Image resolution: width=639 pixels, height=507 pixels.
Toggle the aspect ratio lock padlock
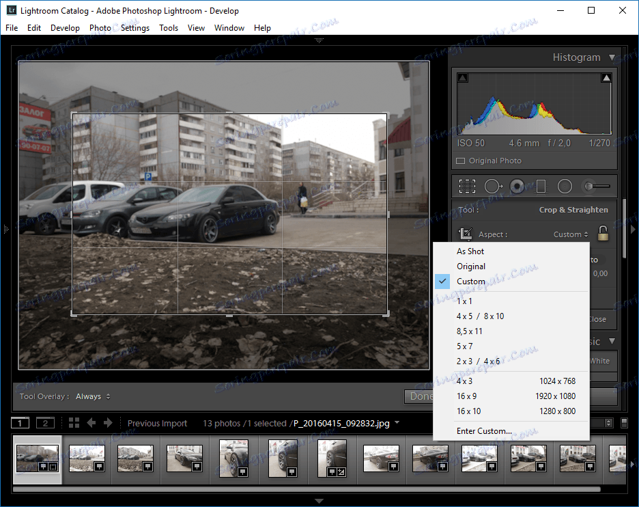click(x=602, y=234)
